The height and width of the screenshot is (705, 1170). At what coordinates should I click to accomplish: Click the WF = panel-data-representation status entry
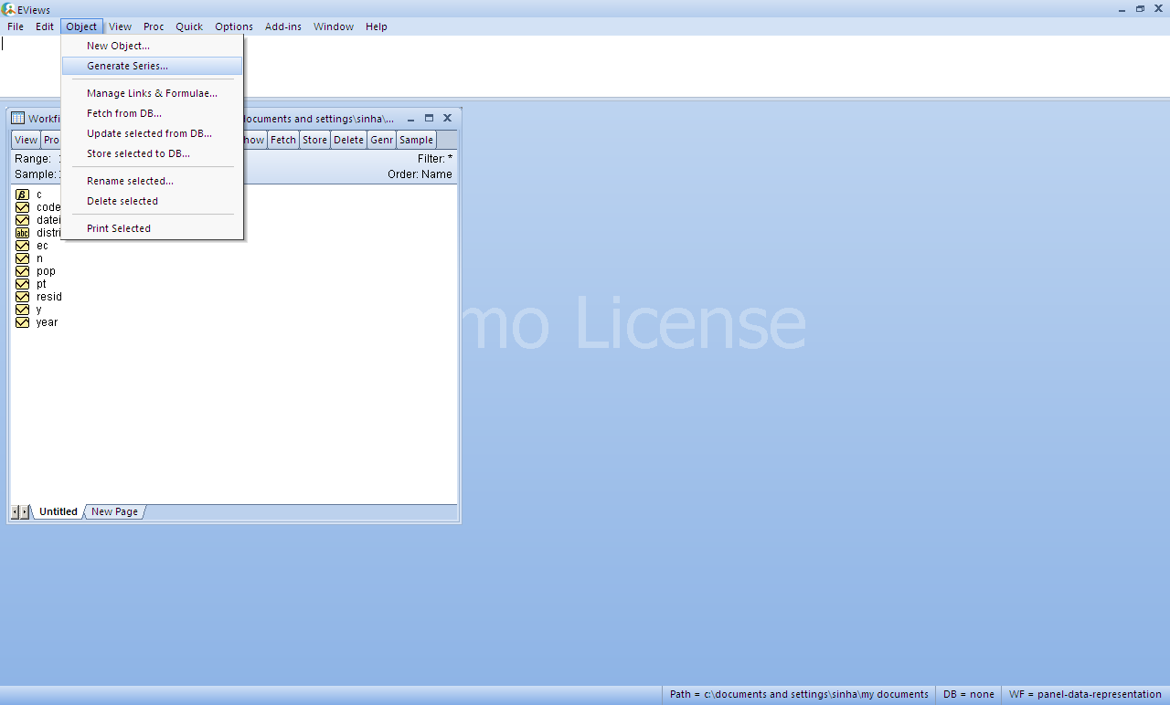pyautogui.click(x=1085, y=694)
